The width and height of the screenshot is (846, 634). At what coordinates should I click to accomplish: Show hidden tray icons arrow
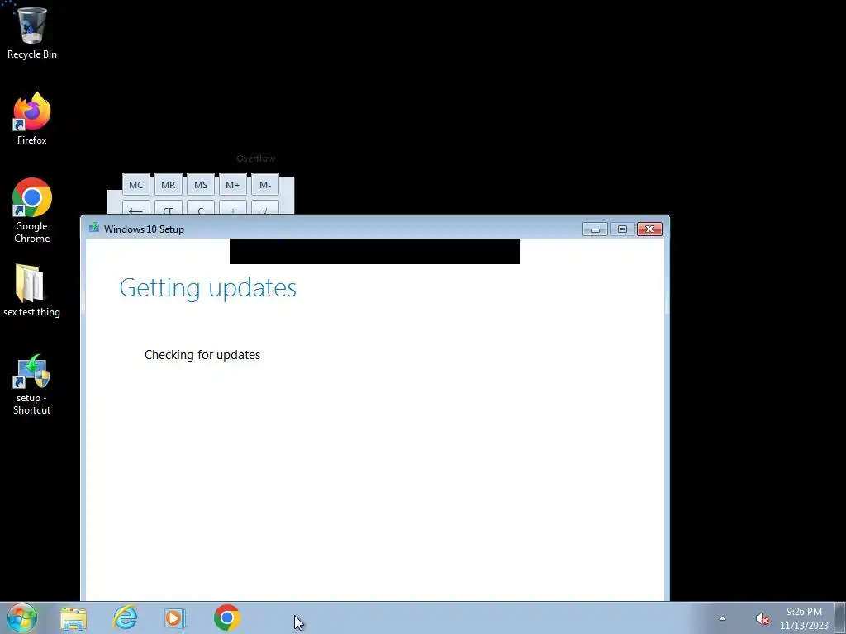[x=722, y=618]
